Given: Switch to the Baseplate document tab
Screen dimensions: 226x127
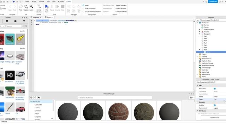Looking at the screenshot, I should (36, 17).
